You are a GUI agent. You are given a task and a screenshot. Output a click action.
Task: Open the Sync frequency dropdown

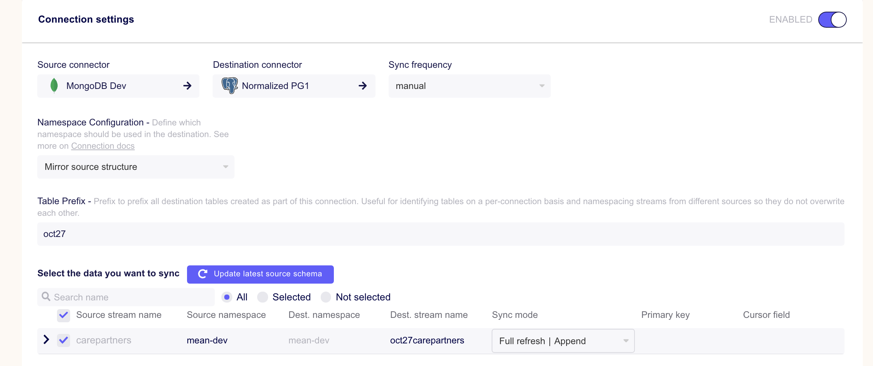pos(469,86)
